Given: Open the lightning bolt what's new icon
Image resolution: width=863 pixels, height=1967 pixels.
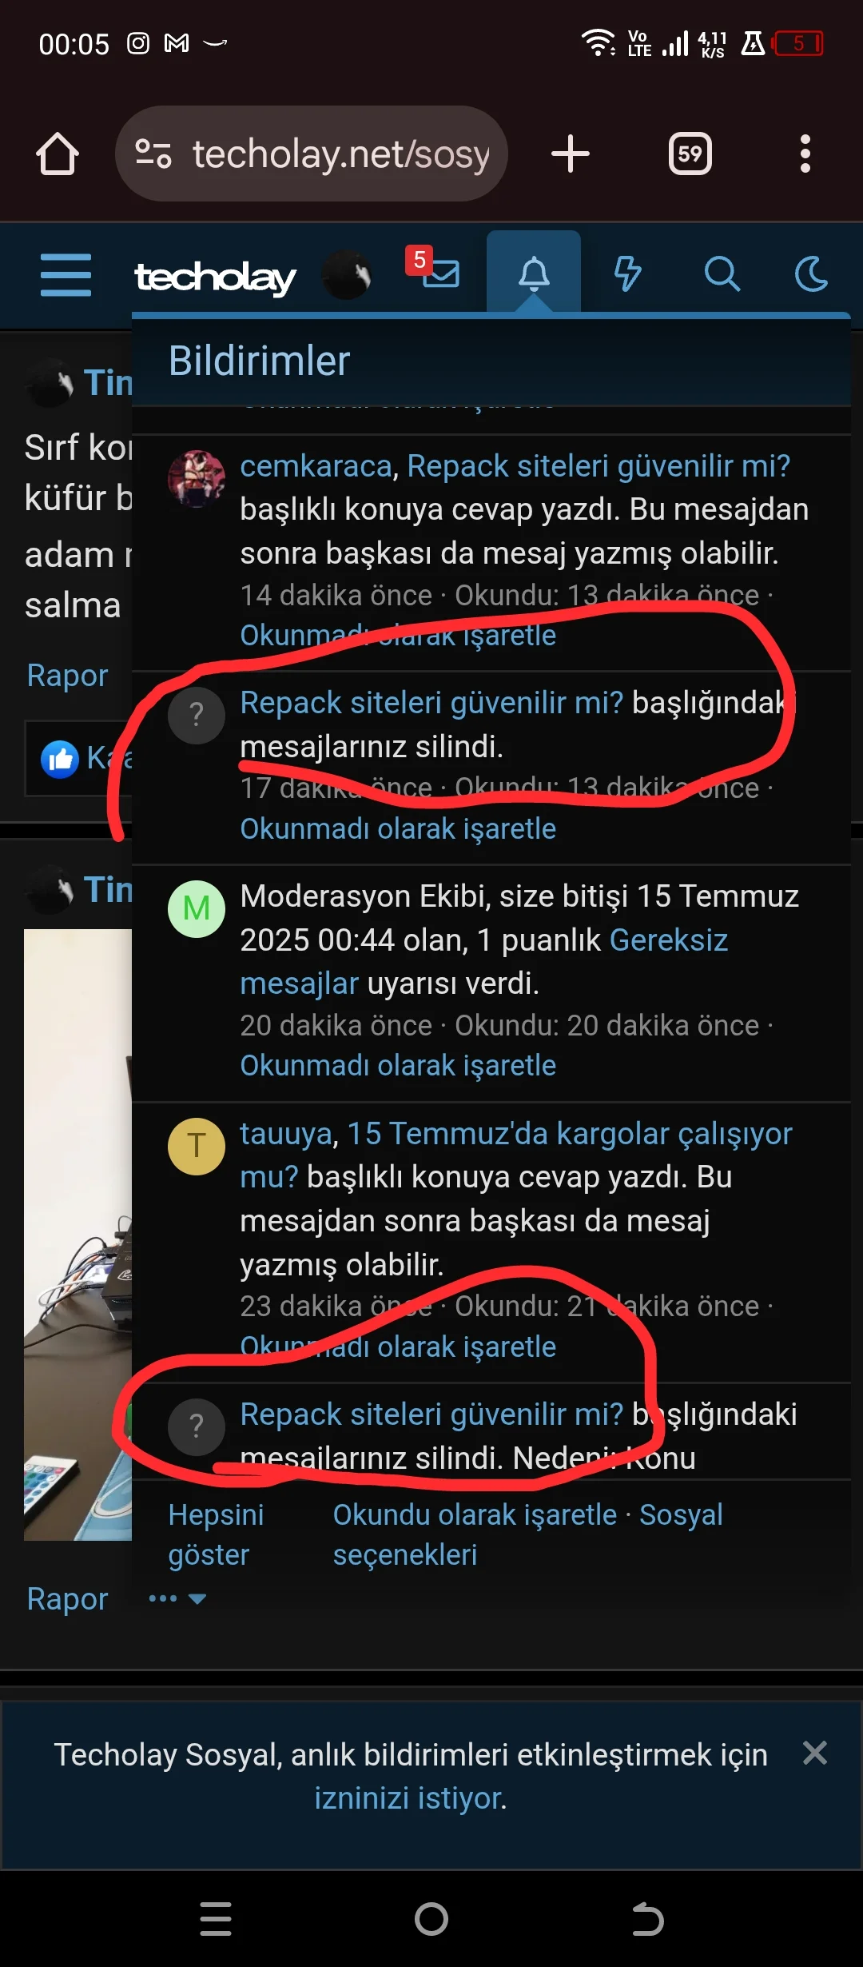Looking at the screenshot, I should coord(627,274).
